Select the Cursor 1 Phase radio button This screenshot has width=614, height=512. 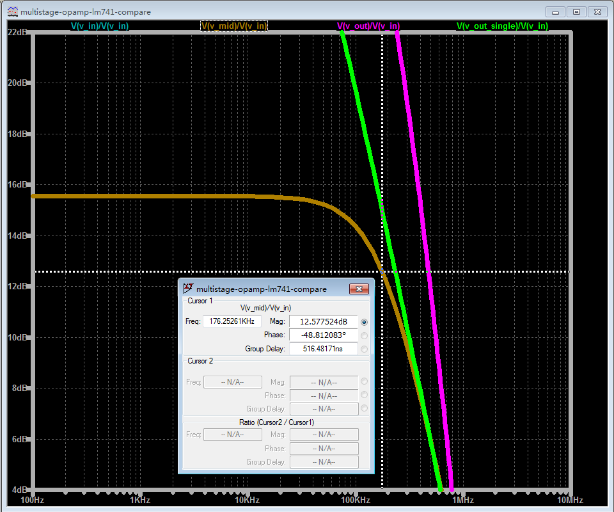365,335
